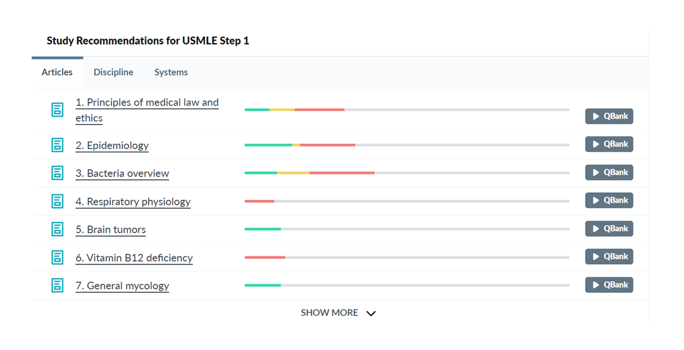Switch to the Discipline tab

tap(113, 72)
